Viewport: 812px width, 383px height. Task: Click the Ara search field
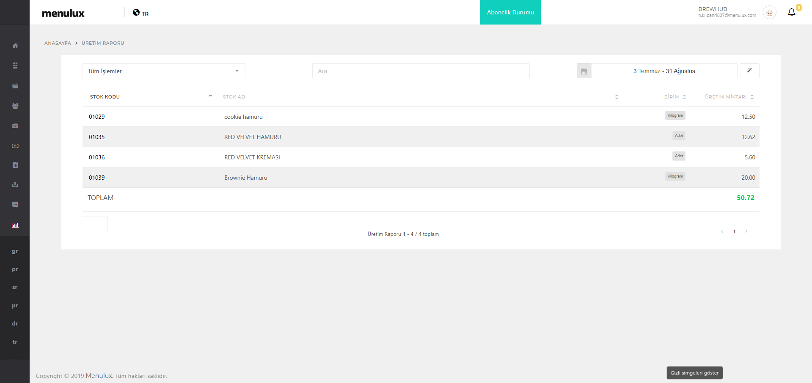(421, 71)
